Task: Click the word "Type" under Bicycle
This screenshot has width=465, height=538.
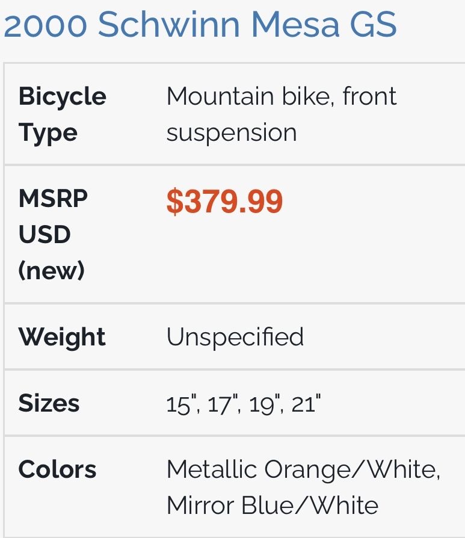Action: [x=48, y=132]
